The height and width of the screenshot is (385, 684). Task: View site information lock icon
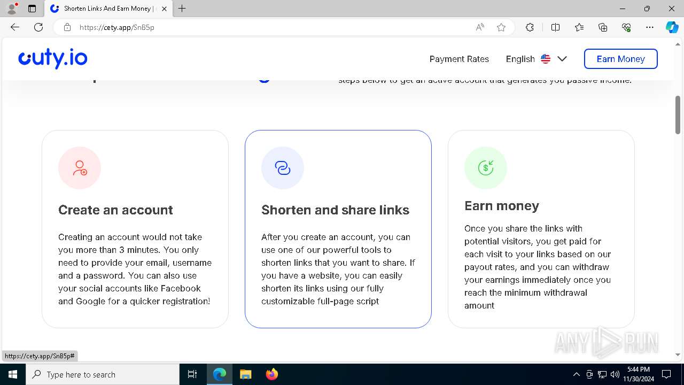(x=67, y=27)
